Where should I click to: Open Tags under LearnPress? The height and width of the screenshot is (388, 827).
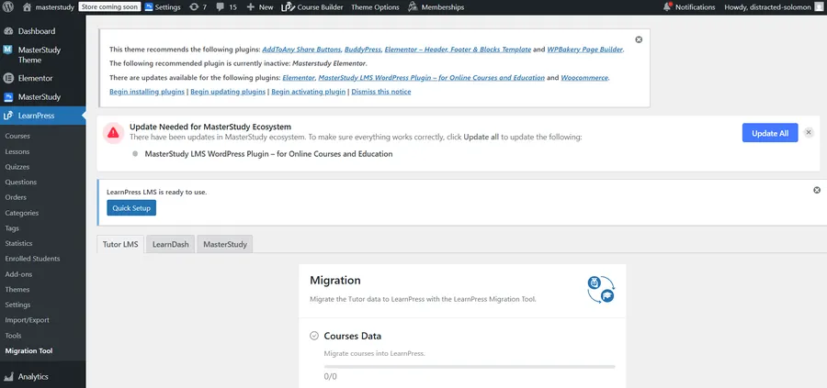12,228
